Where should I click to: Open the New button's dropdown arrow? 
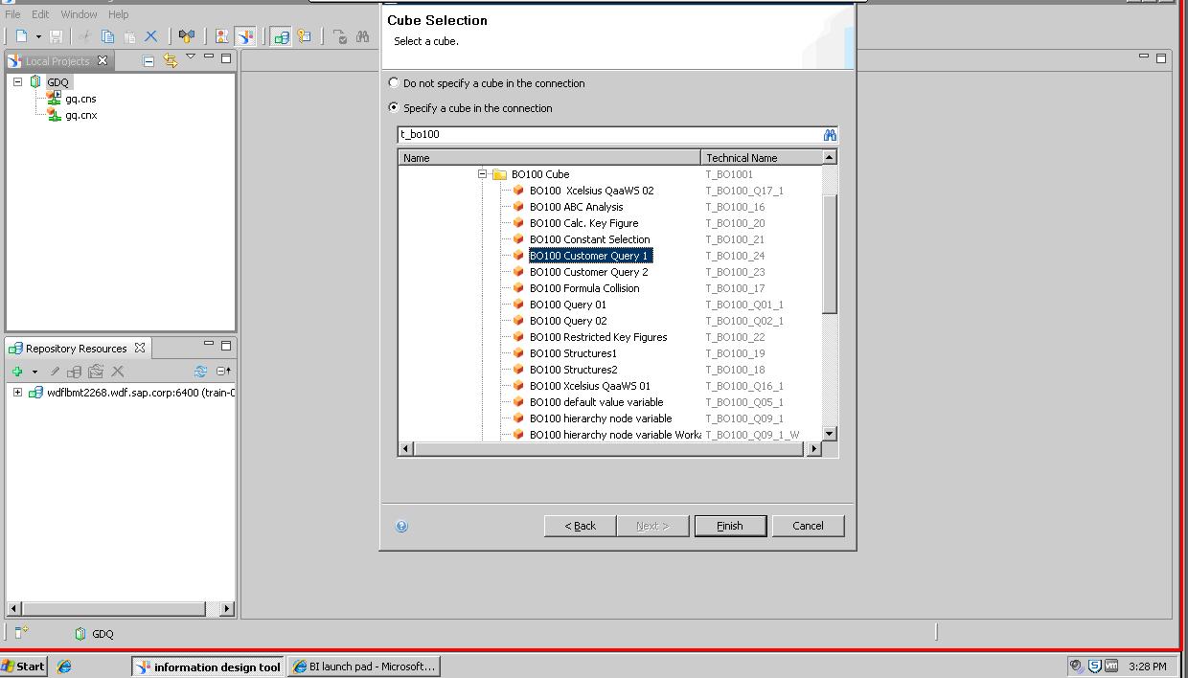(38, 36)
